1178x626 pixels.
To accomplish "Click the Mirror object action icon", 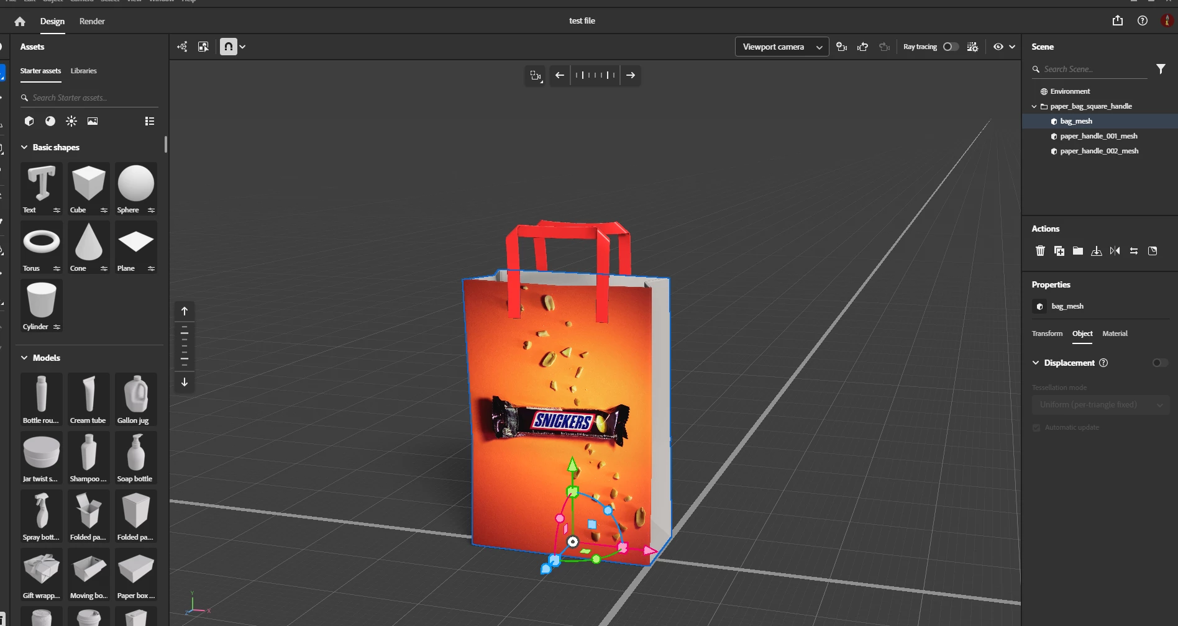I will tap(1115, 251).
